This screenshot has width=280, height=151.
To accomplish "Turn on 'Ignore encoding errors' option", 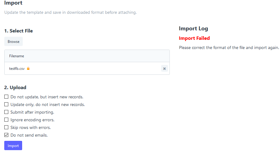I will click(6, 120).
